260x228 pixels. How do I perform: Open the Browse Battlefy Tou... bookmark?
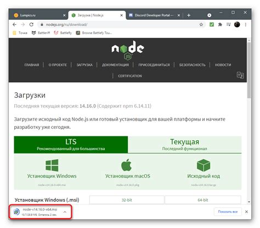click(x=94, y=33)
